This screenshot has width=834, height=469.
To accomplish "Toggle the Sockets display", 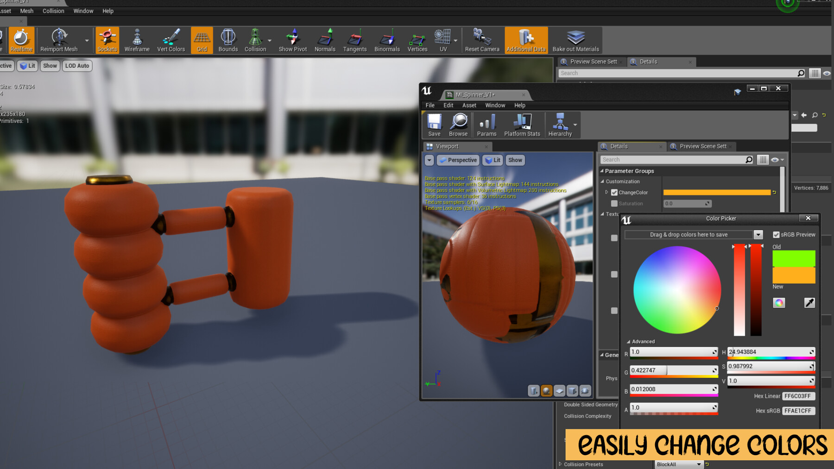I will [x=107, y=40].
